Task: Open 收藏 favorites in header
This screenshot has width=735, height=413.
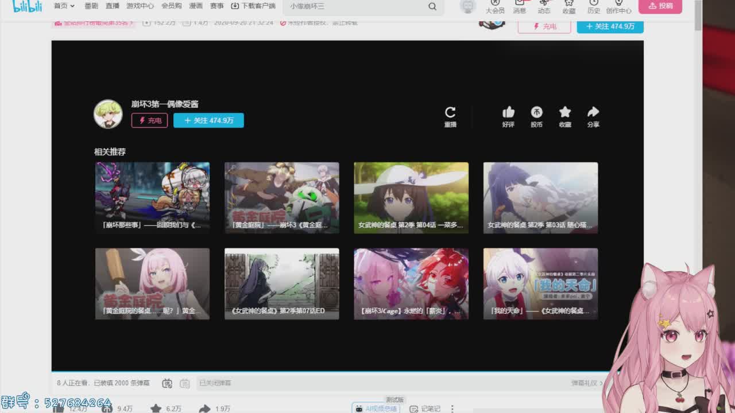Action: 569,7
